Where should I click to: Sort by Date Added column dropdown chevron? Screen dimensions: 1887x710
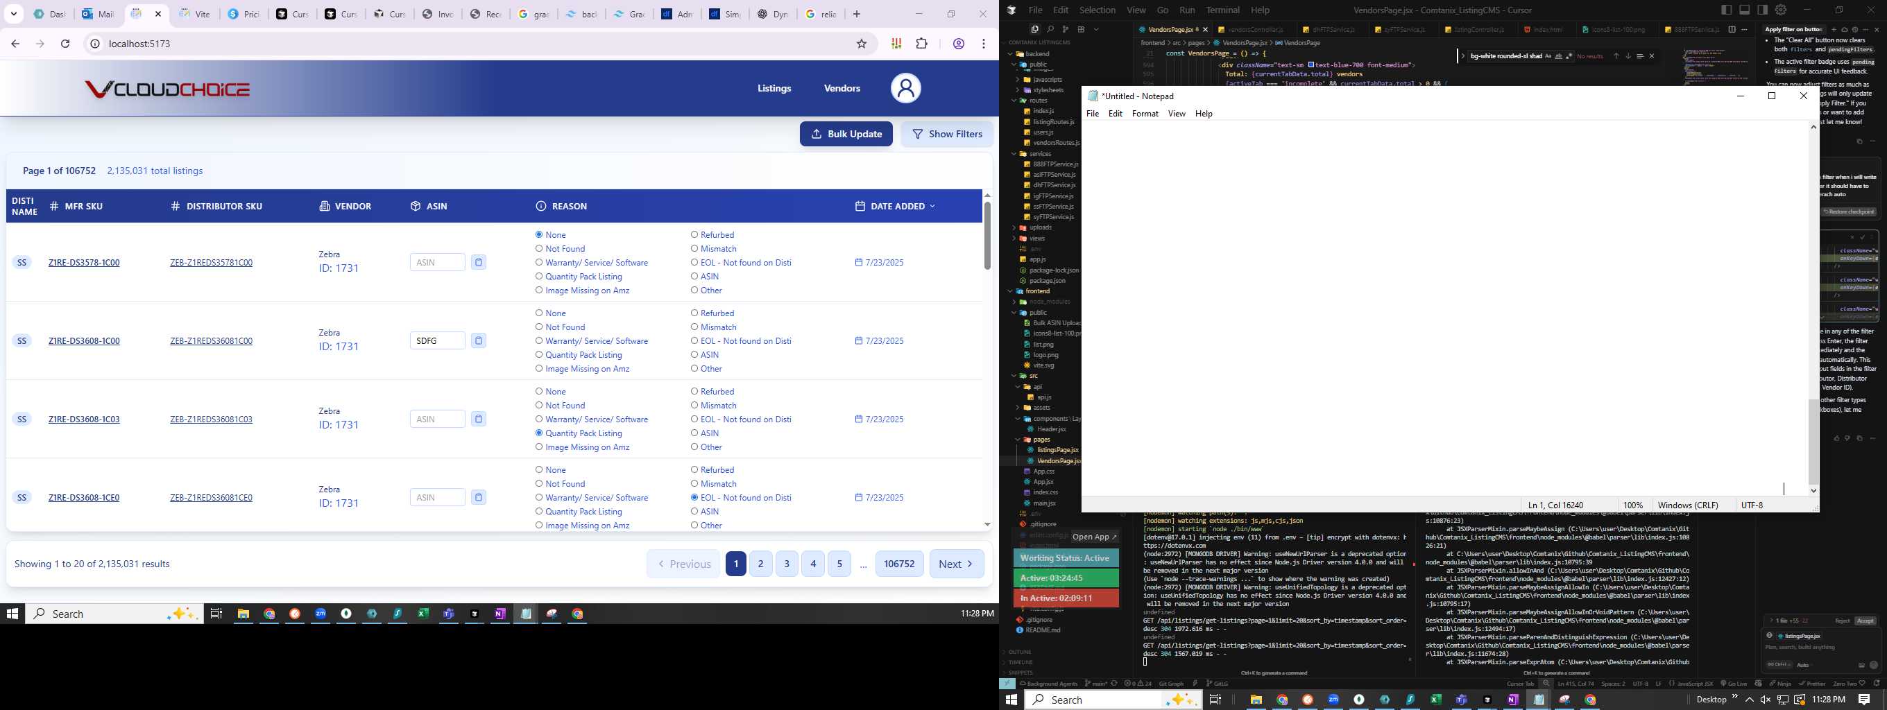click(932, 207)
